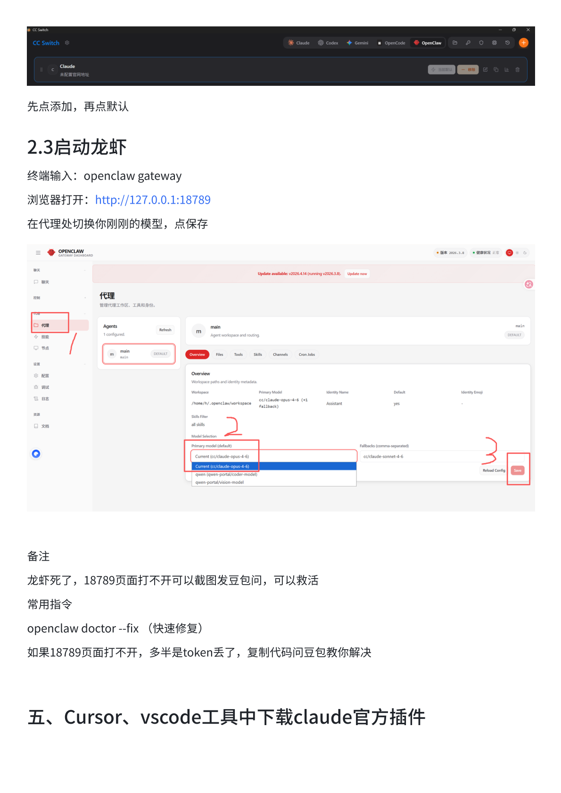The image size is (561, 793).
Task: Click the shield icon in CC Switch toolbar
Action: 481,43
